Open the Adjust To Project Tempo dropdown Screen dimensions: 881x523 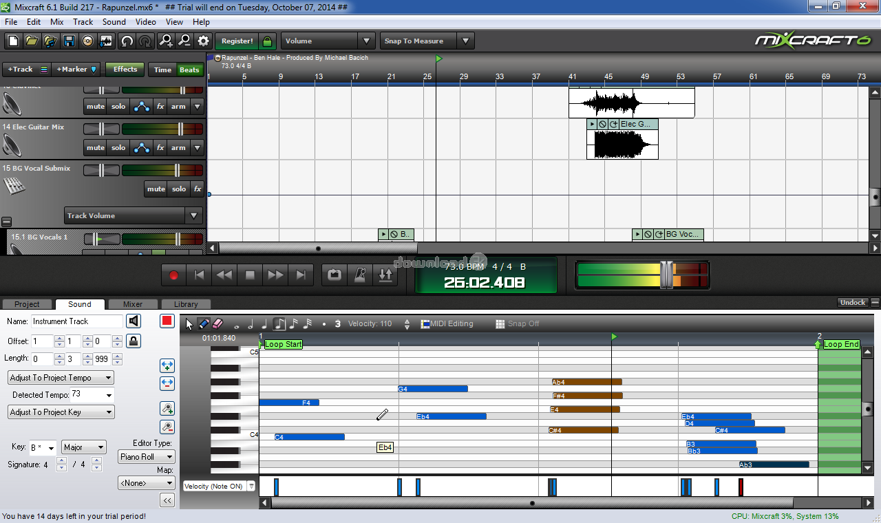[61, 378]
